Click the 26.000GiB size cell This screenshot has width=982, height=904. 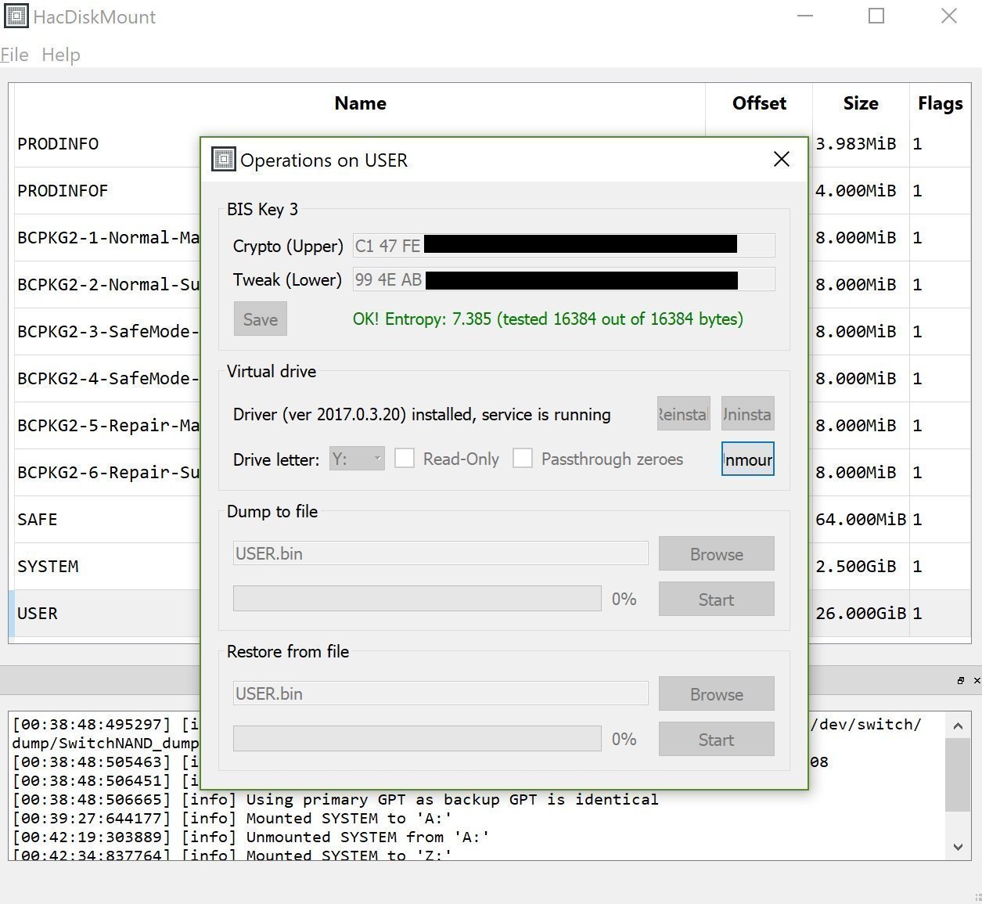coord(861,614)
